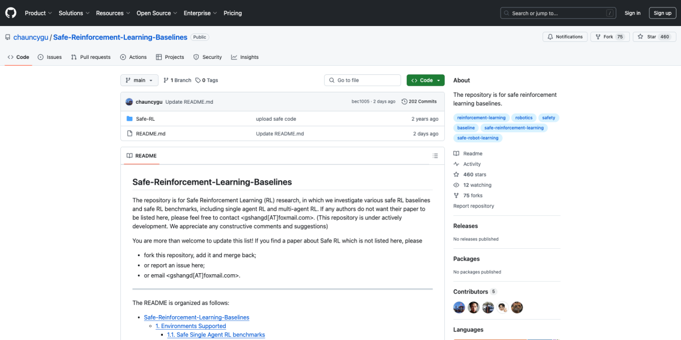
Task: Open notifications with the bell icon
Action: click(x=551, y=36)
